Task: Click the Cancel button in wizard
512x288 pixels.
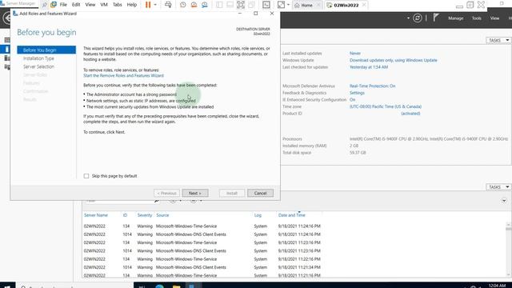Action: click(260, 193)
